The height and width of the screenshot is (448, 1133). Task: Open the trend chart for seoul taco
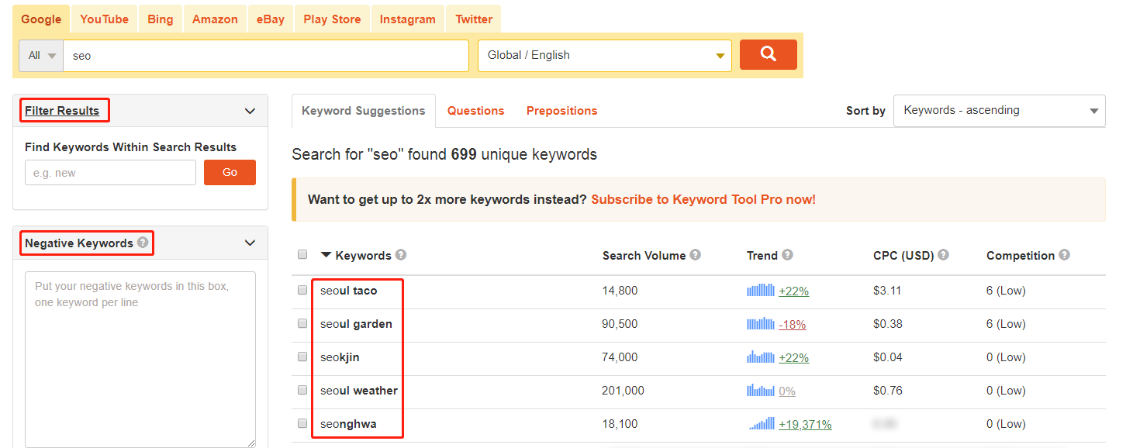761,291
